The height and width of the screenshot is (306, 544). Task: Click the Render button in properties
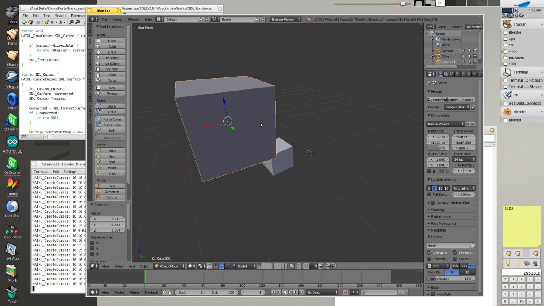(434, 100)
